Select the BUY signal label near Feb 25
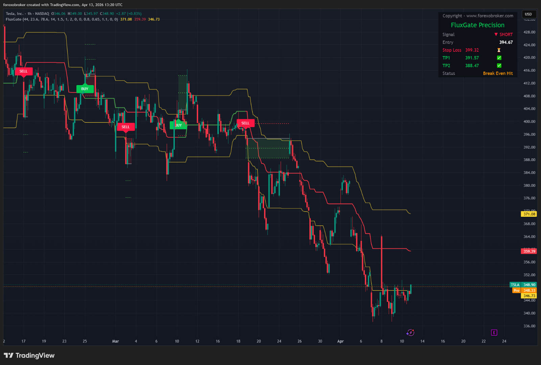This screenshot has height=365, width=541. 85,89
